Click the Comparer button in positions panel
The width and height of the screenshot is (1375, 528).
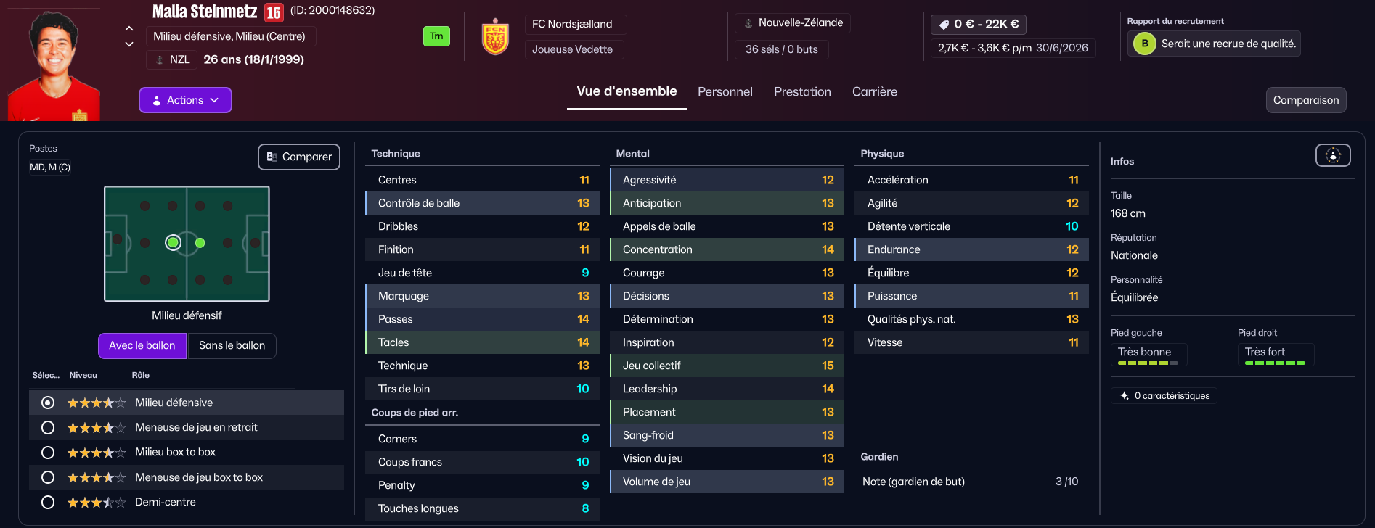(x=299, y=157)
